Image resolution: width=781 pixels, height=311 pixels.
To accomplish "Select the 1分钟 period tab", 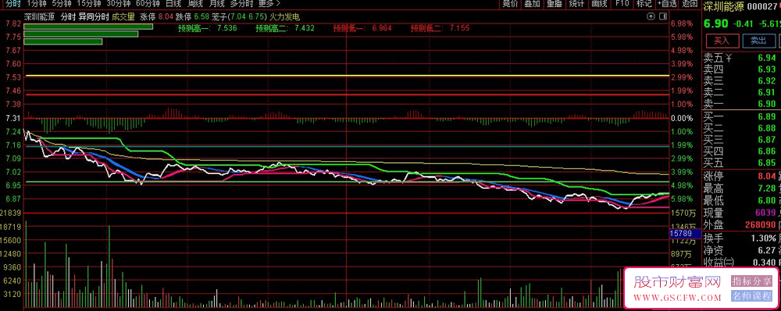I will pyautogui.click(x=37, y=4).
